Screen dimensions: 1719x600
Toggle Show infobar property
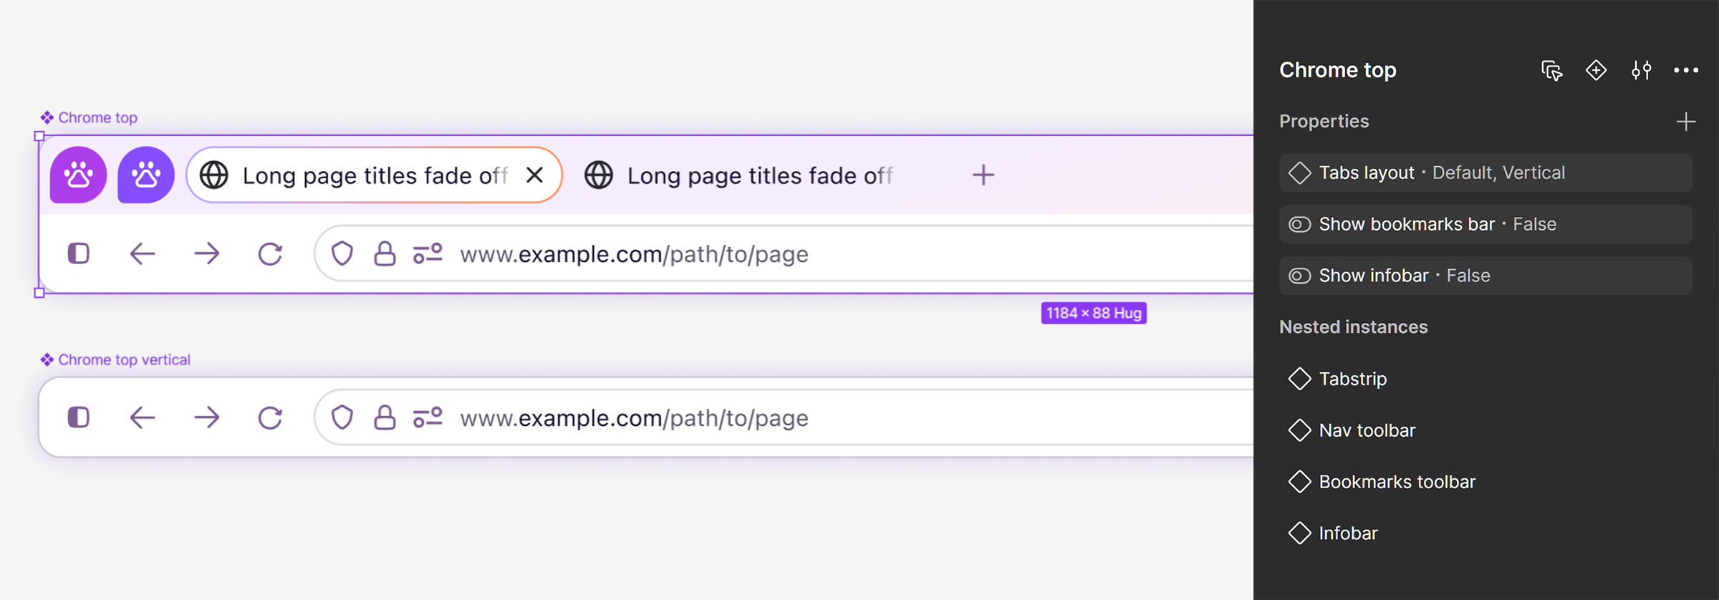pos(1486,276)
